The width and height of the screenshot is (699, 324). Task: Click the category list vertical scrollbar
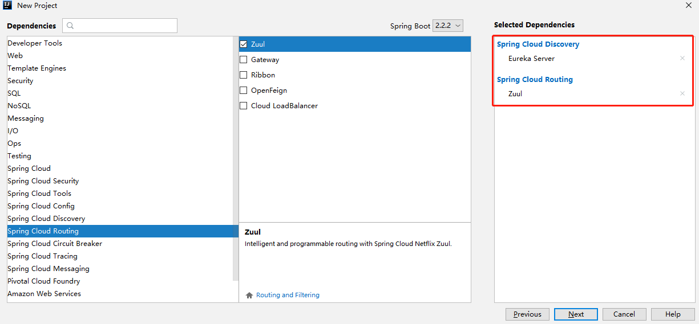236,159
